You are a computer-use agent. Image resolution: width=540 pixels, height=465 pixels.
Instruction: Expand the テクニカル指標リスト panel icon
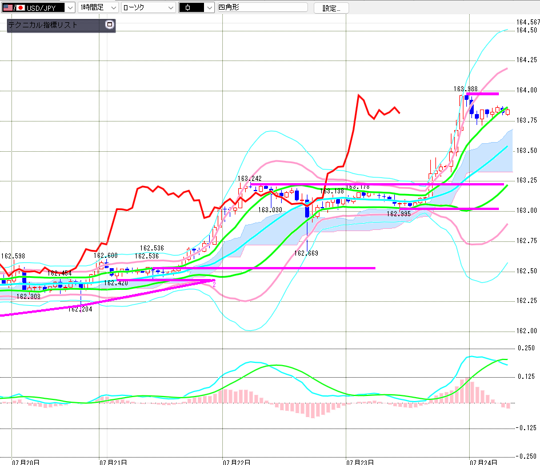pyautogui.click(x=110, y=25)
